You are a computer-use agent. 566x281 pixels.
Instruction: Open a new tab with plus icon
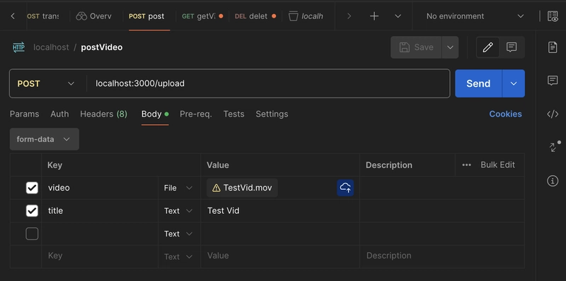374,16
